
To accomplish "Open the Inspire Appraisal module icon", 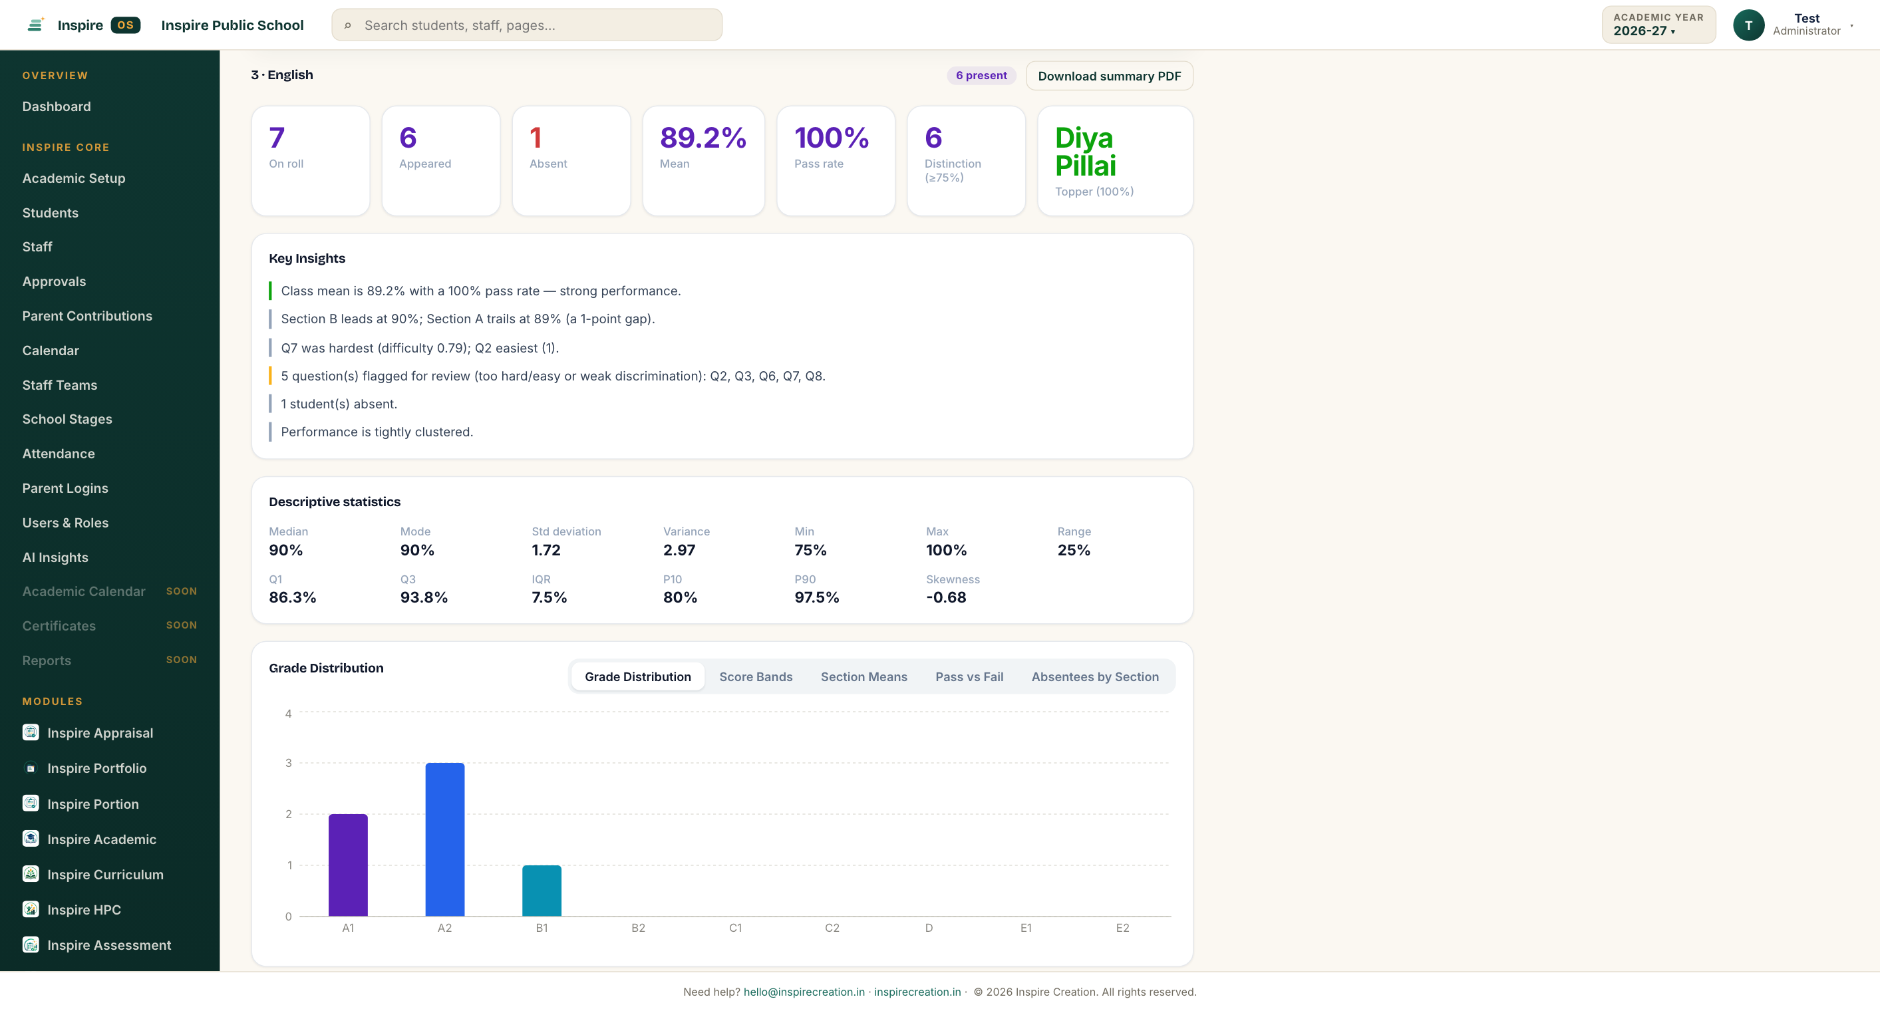I will coord(31,732).
